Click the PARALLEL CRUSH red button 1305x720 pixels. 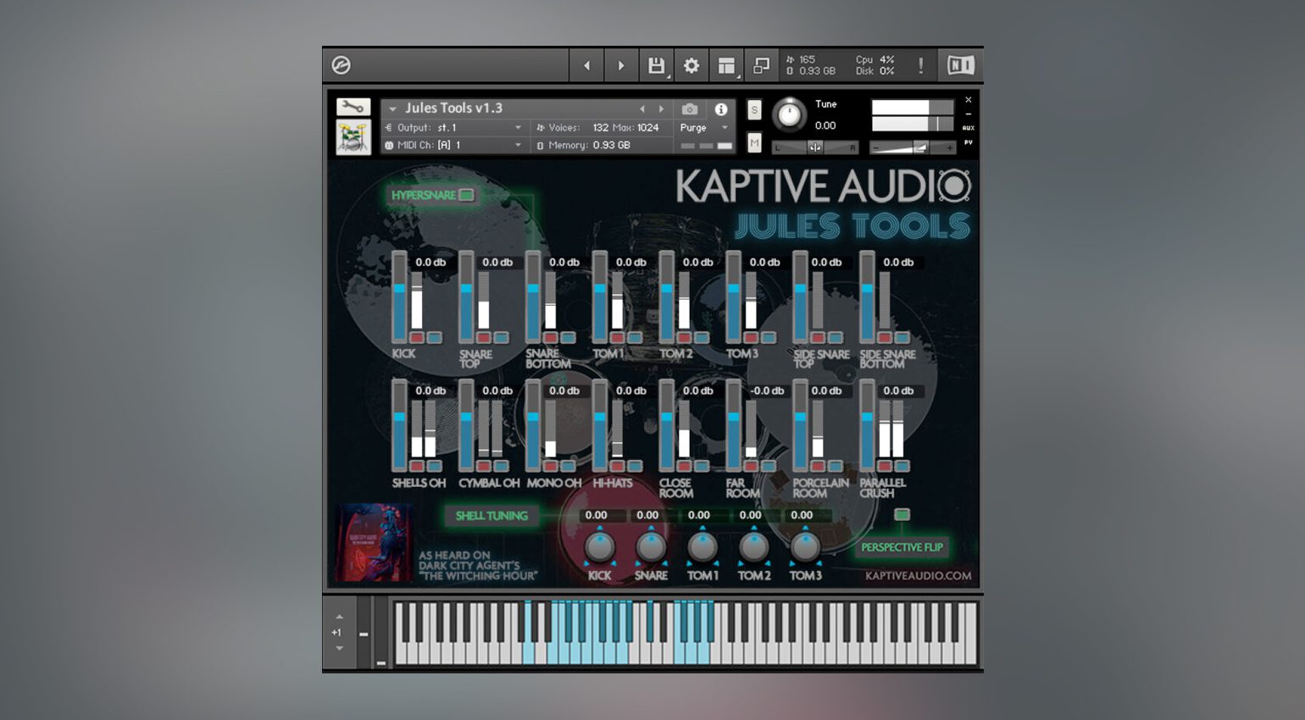point(884,466)
